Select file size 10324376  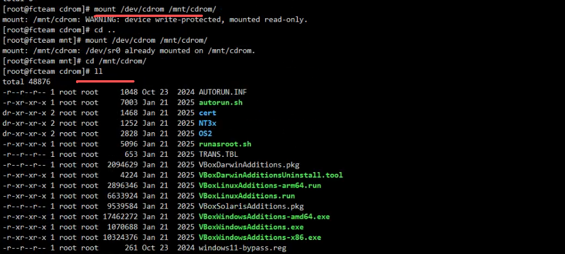pos(120,238)
